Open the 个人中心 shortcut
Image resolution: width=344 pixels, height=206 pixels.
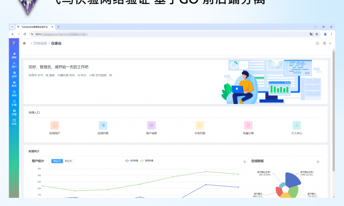click(297, 128)
